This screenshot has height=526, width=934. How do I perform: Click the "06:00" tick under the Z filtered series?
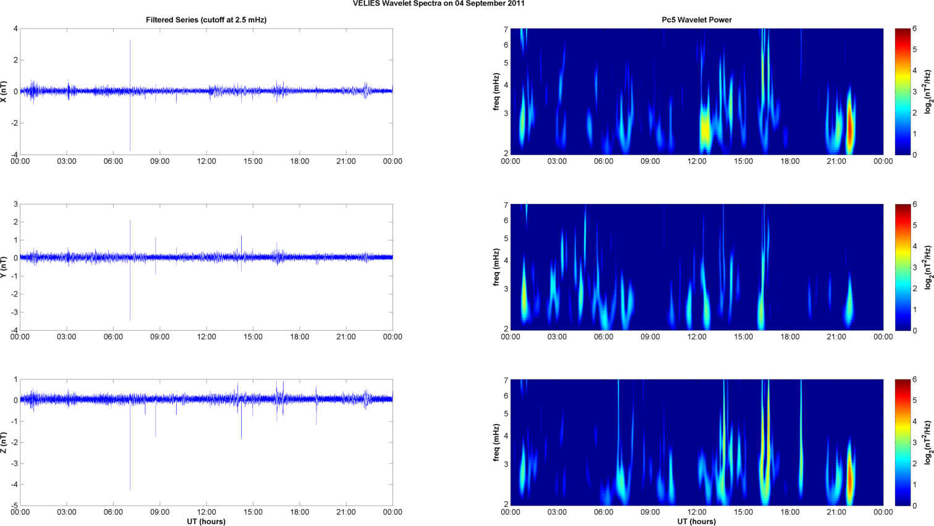113,512
